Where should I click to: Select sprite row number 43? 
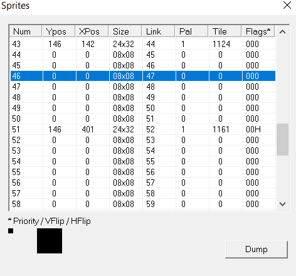pyautogui.click(x=143, y=44)
